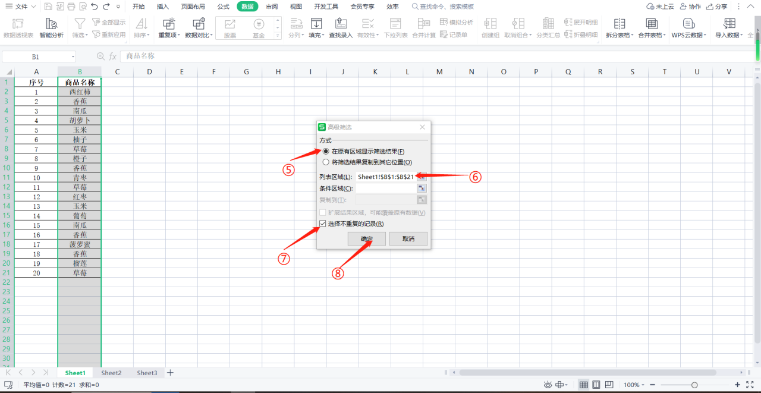Open the 协作 collaboration option
Viewport: 761px width, 393px height.
click(x=690, y=7)
